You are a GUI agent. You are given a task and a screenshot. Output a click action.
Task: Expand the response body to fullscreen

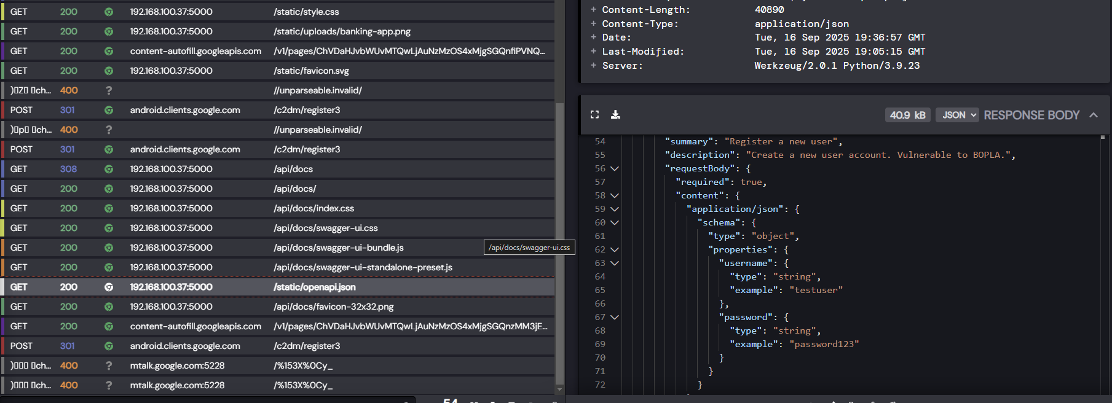click(x=594, y=115)
